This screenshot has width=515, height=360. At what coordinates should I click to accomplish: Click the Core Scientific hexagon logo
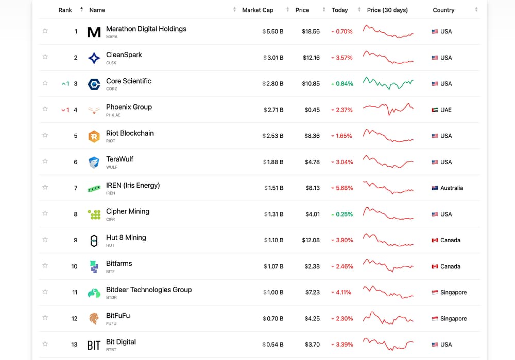(x=94, y=84)
